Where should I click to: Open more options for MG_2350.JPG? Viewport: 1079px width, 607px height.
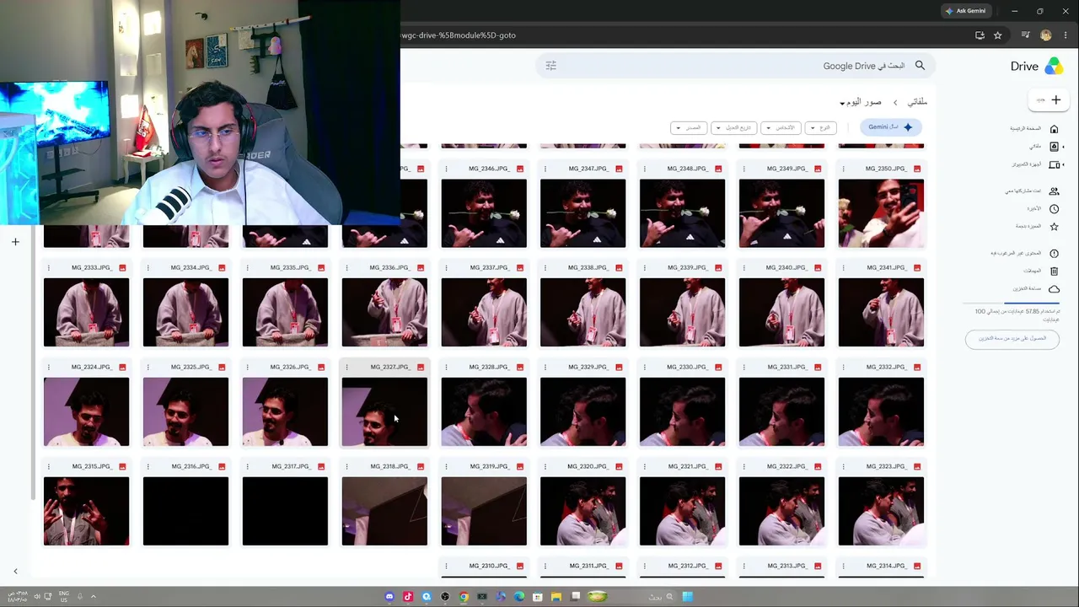pyautogui.click(x=844, y=169)
